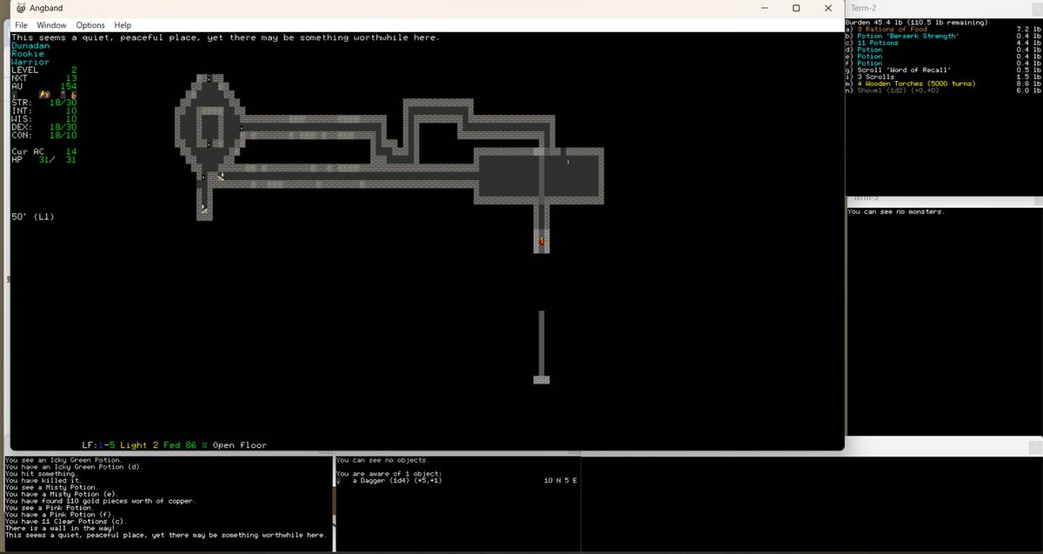Click 'Open floor' in status bar
The image size is (1043, 554).
pyautogui.click(x=240, y=445)
